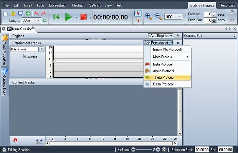Pin the Content Edit panel
The image size is (238, 153).
coord(234,35)
